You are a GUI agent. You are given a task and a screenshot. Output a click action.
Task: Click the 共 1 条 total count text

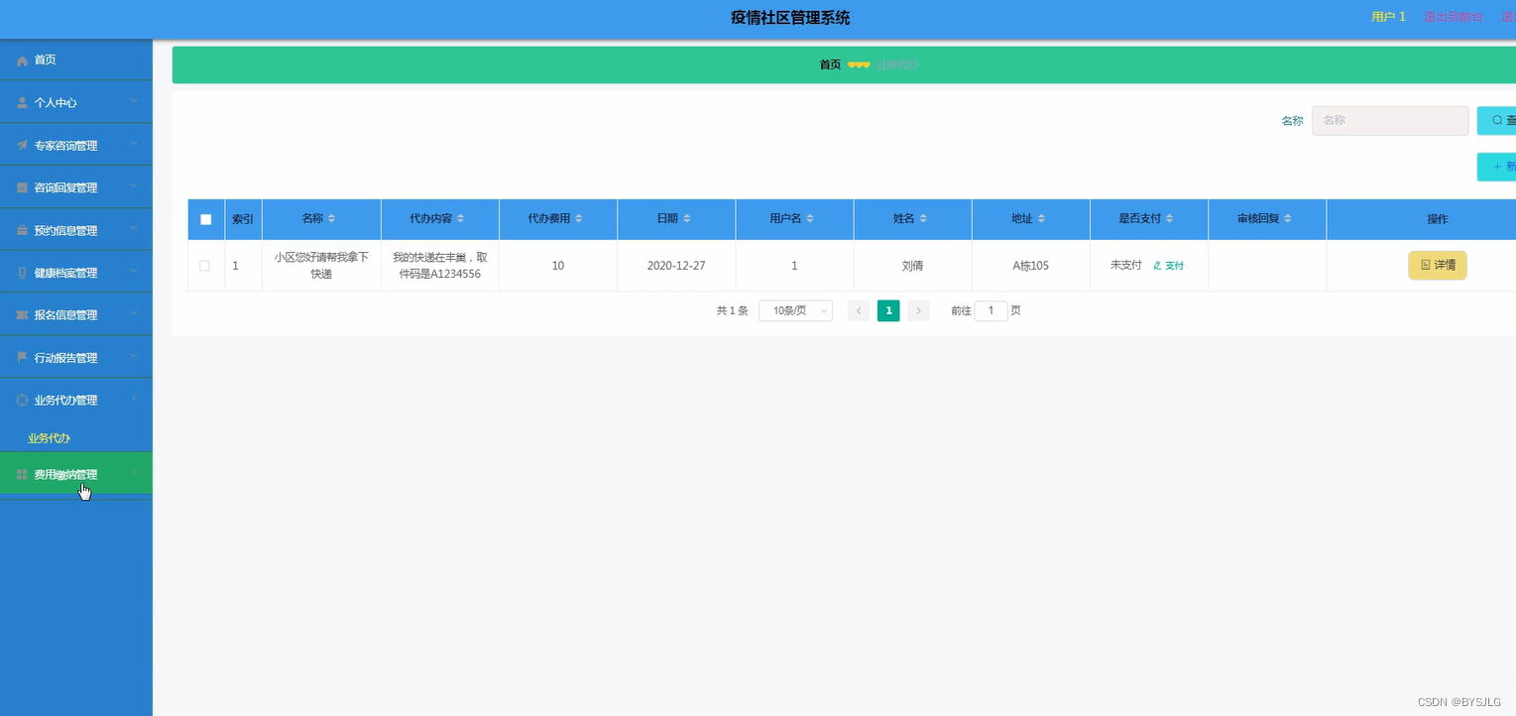click(732, 311)
